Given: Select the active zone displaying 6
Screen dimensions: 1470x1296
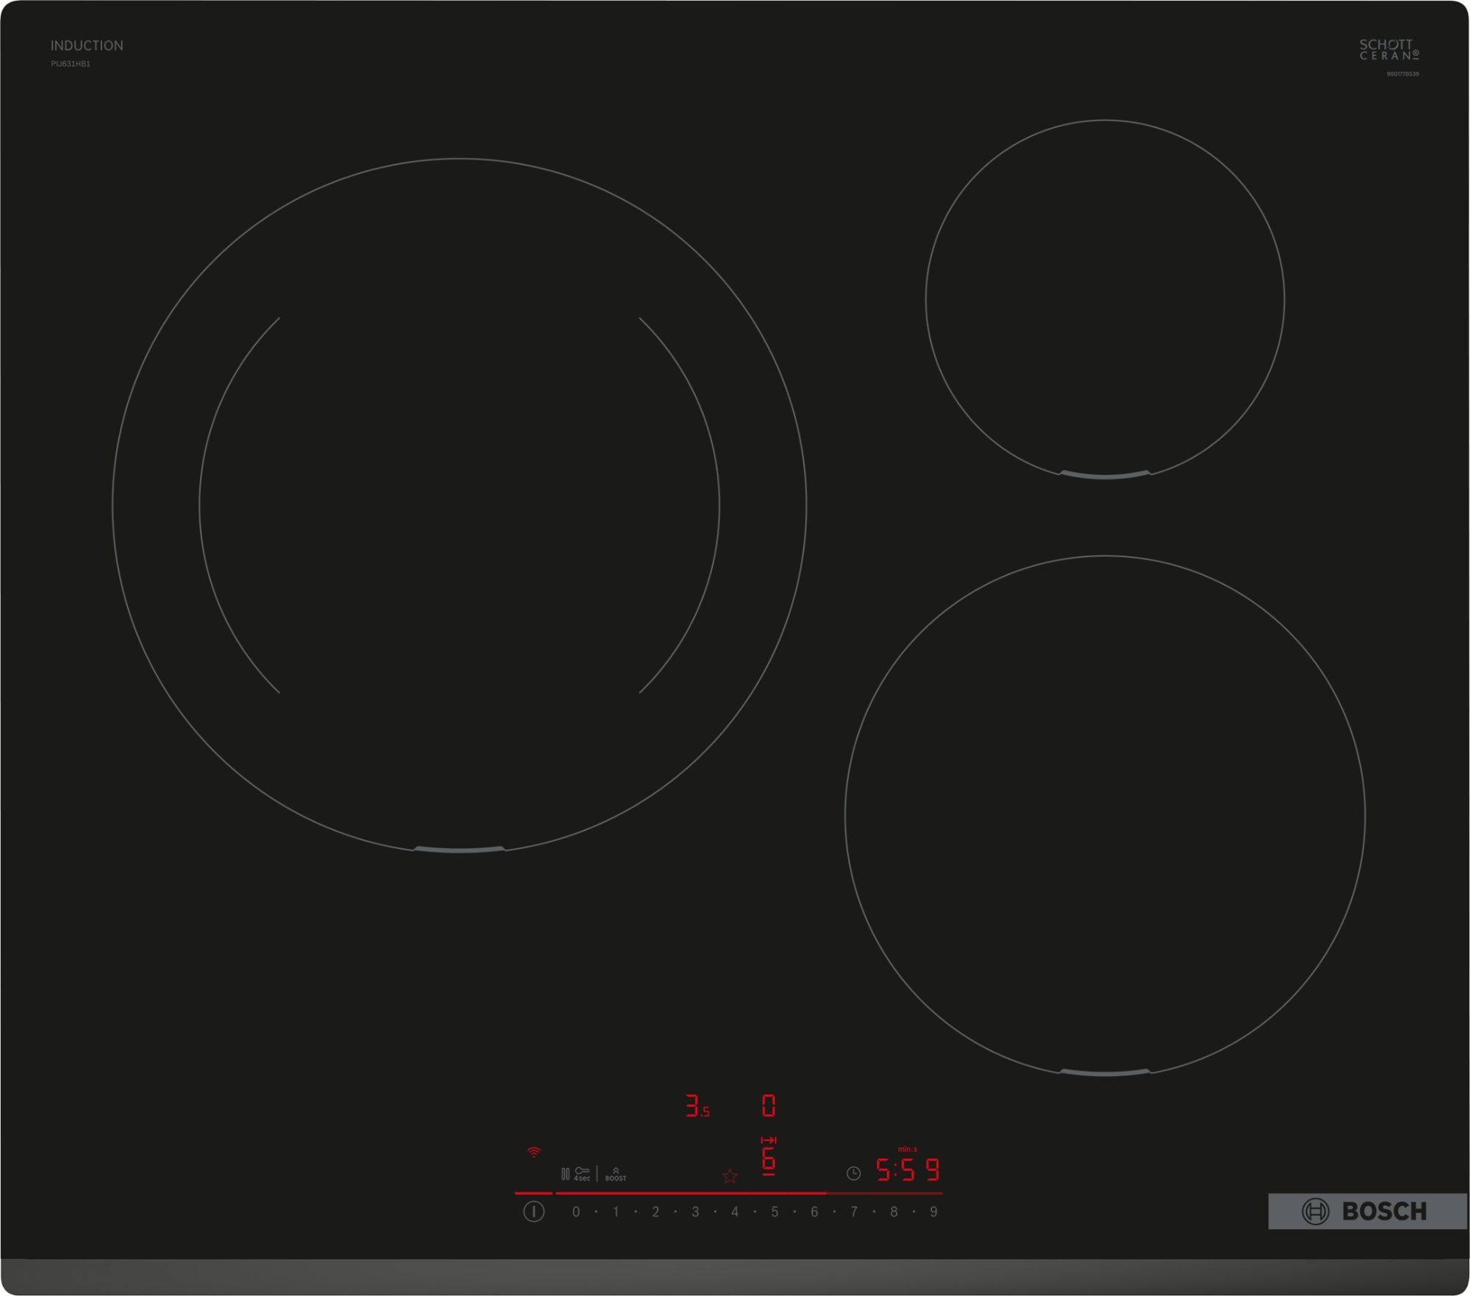Looking at the screenshot, I should [769, 1160].
